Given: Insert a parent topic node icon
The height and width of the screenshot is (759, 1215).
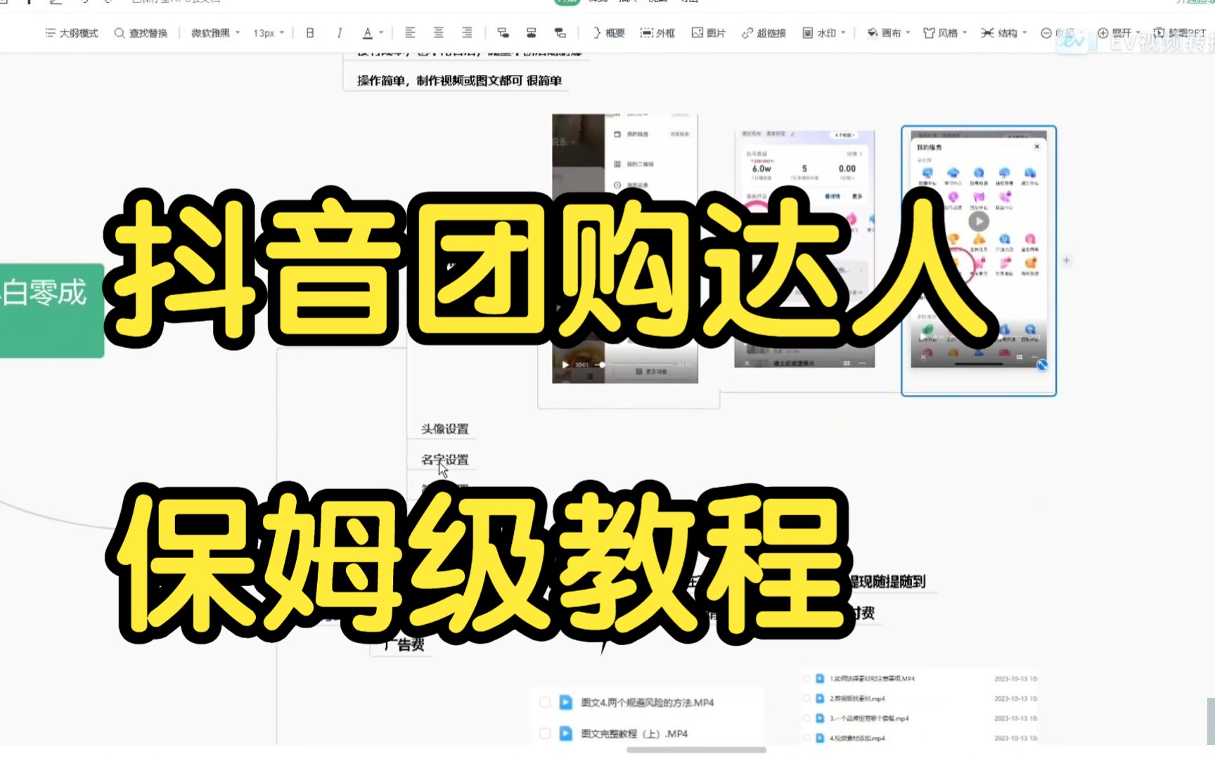Looking at the screenshot, I should [560, 33].
